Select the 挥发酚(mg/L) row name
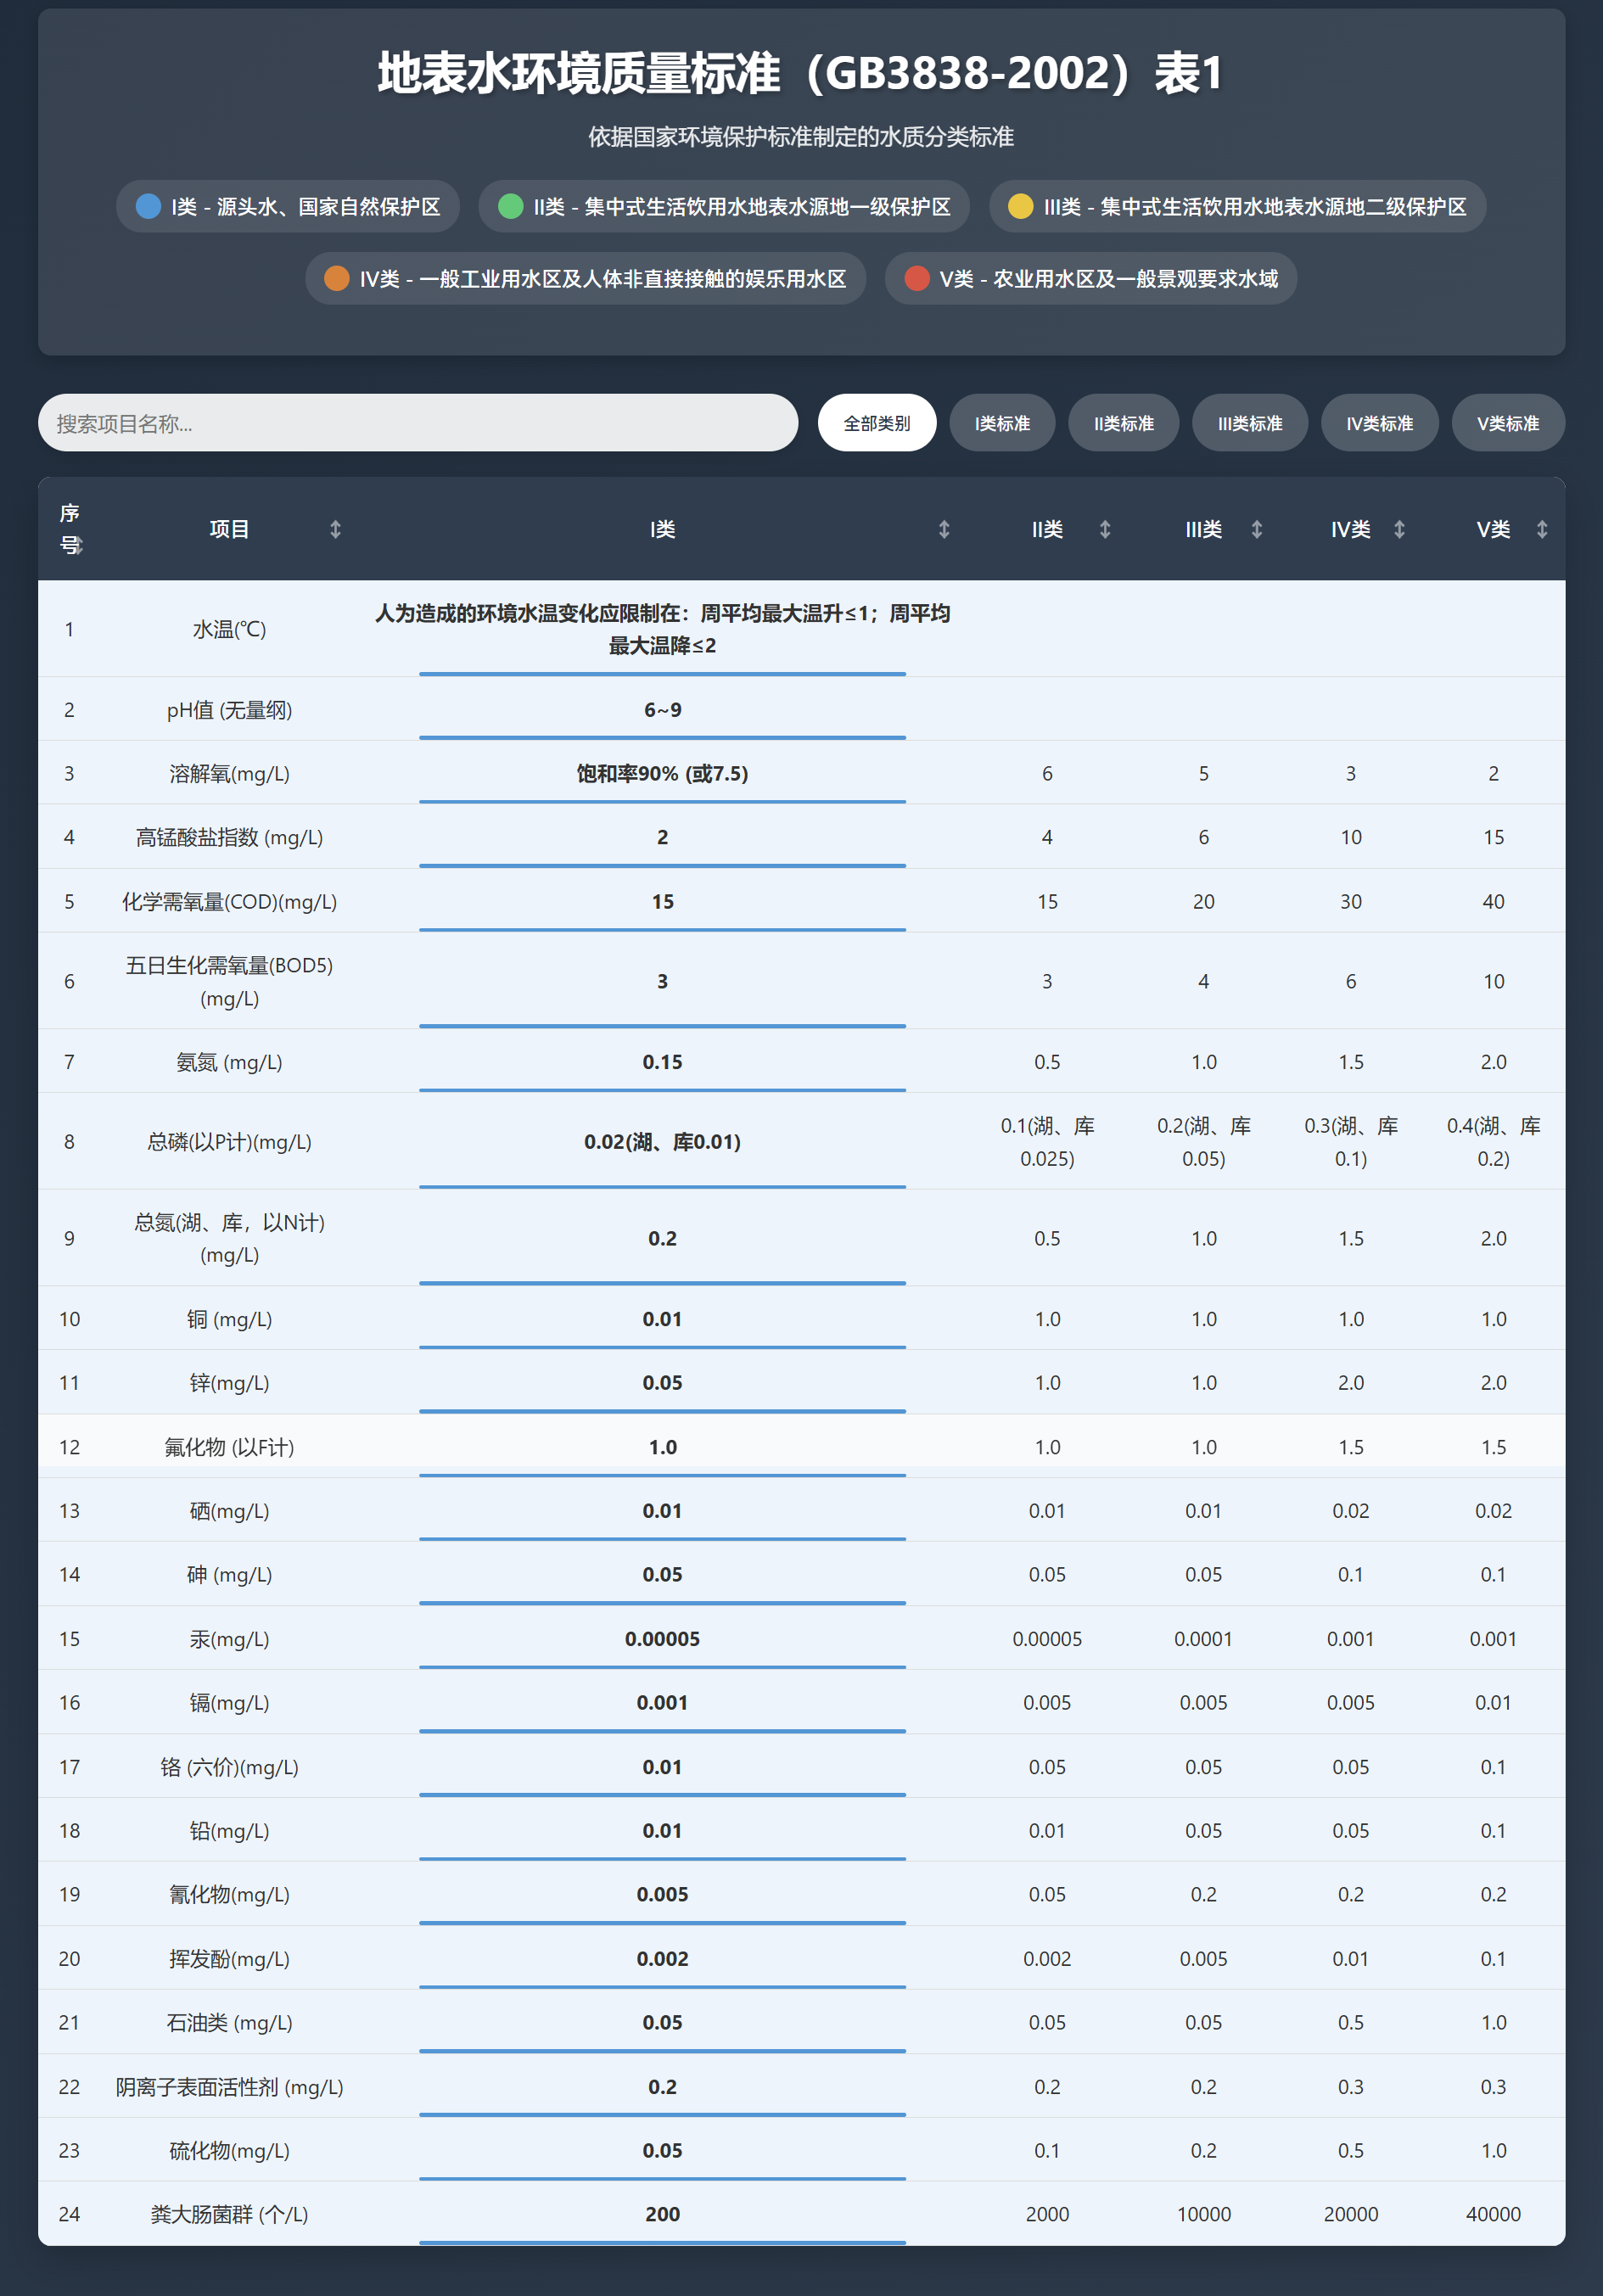This screenshot has width=1603, height=2296. [229, 1958]
